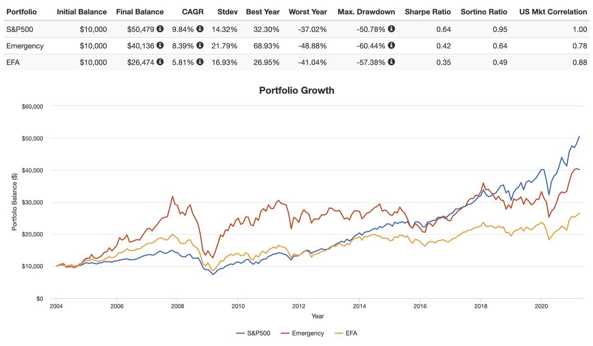Click the 2020 x-axis label
This screenshot has height=346, width=593.
click(541, 306)
